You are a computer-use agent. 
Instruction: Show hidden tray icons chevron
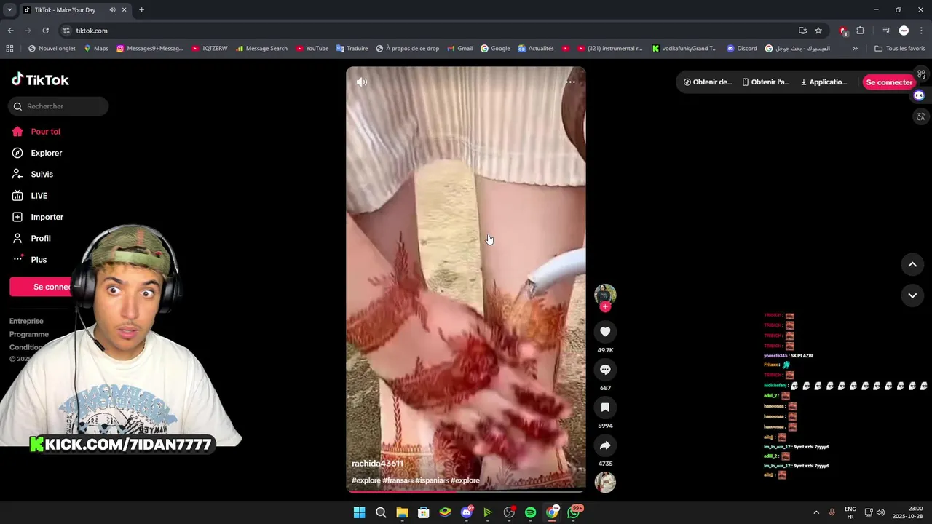tap(816, 512)
